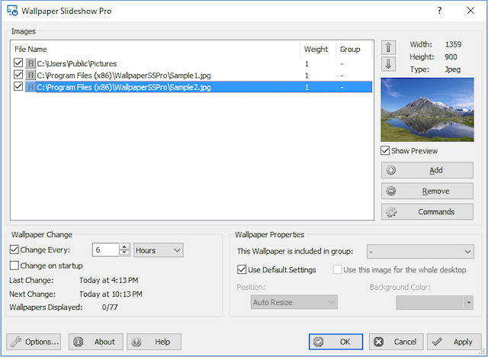
Task: Select the Sample2.jpg file row
Action: (191, 87)
